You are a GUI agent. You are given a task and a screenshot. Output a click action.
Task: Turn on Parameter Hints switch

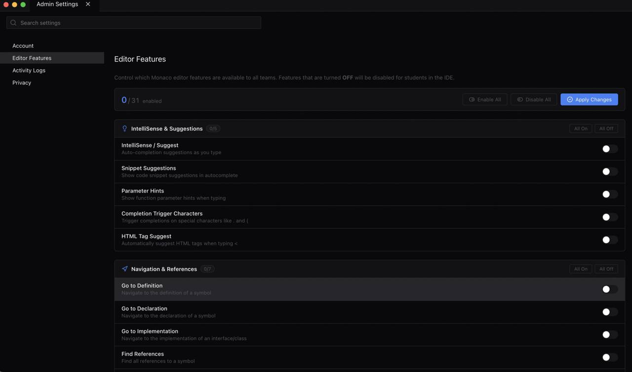(x=609, y=194)
